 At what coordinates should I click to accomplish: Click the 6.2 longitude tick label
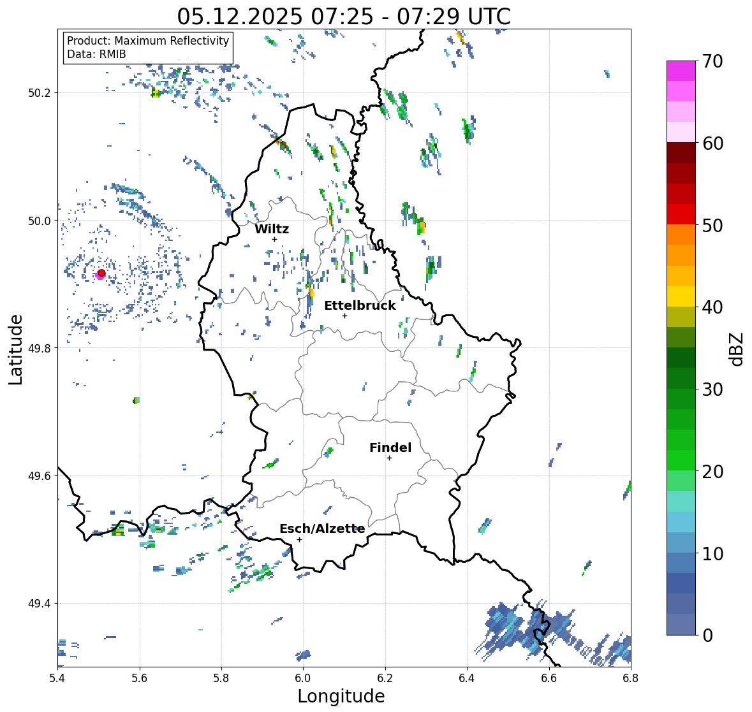tap(385, 678)
